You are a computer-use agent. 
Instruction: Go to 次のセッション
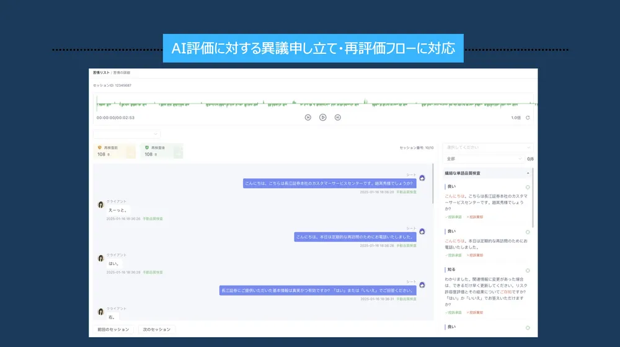(157, 329)
